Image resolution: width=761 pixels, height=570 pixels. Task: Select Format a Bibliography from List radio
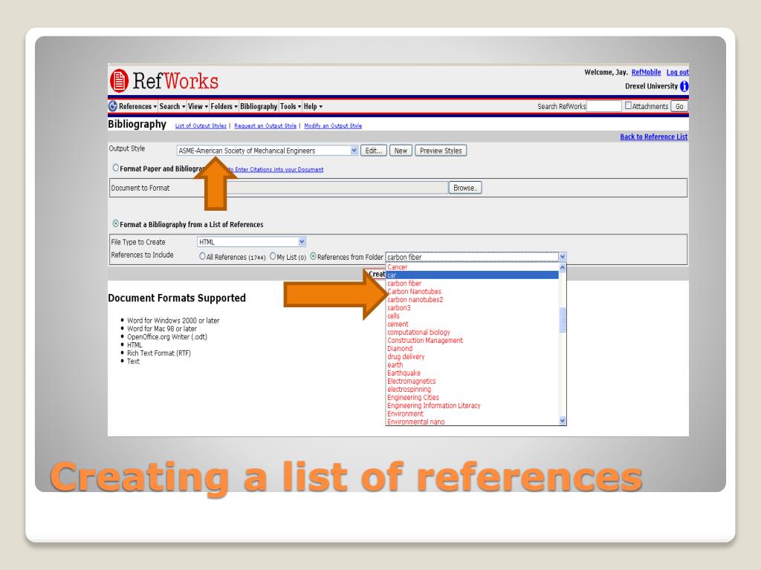(x=115, y=223)
